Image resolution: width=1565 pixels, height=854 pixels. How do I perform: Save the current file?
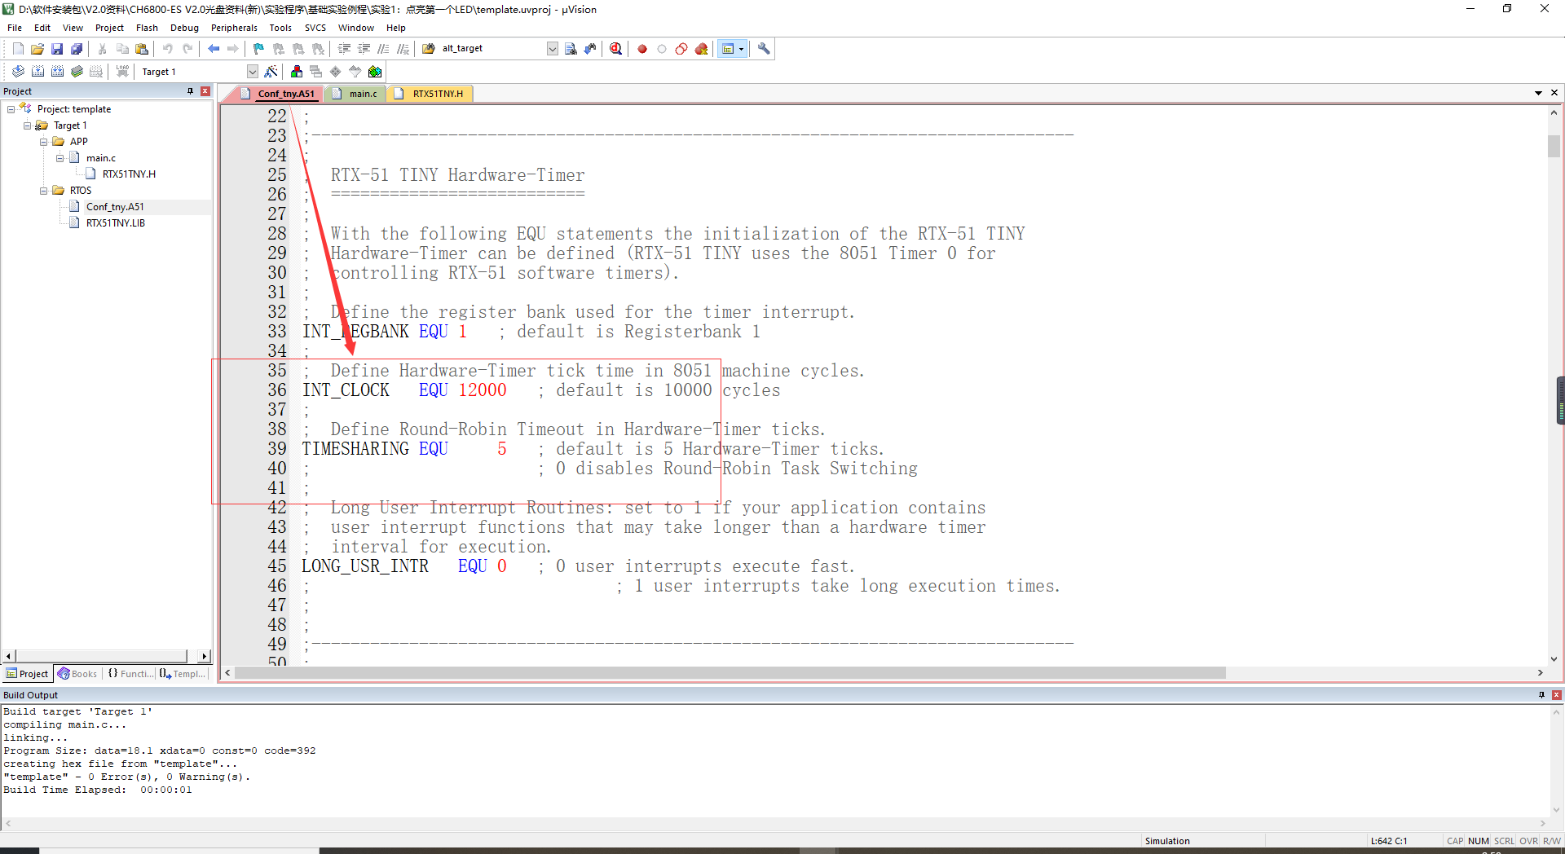[57, 49]
